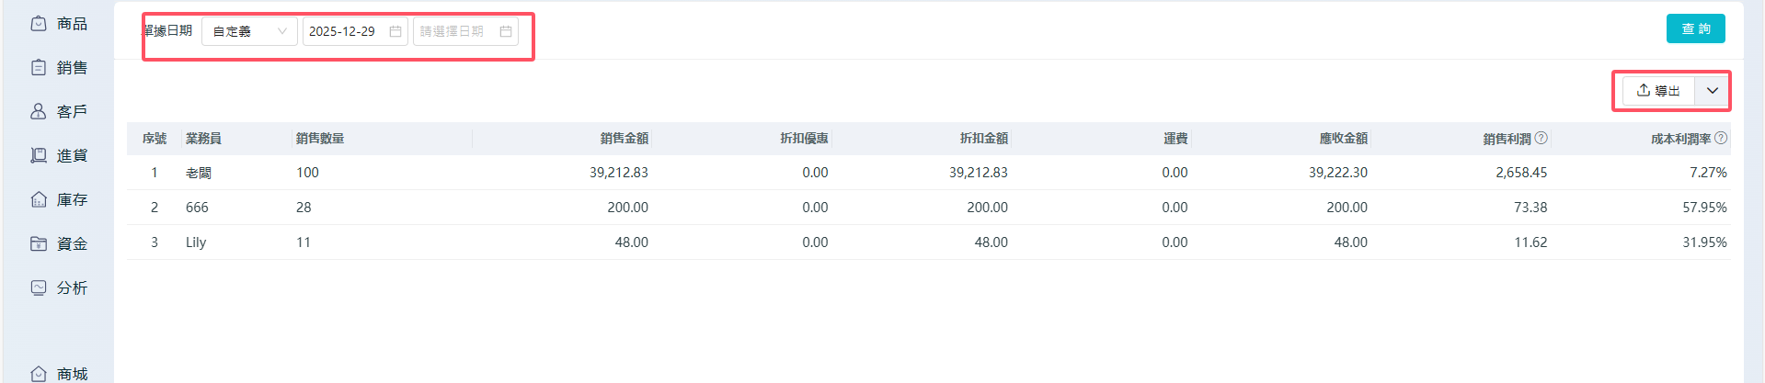
Task: Click the 銷售利潤 help question icon
Action: coord(1542,138)
